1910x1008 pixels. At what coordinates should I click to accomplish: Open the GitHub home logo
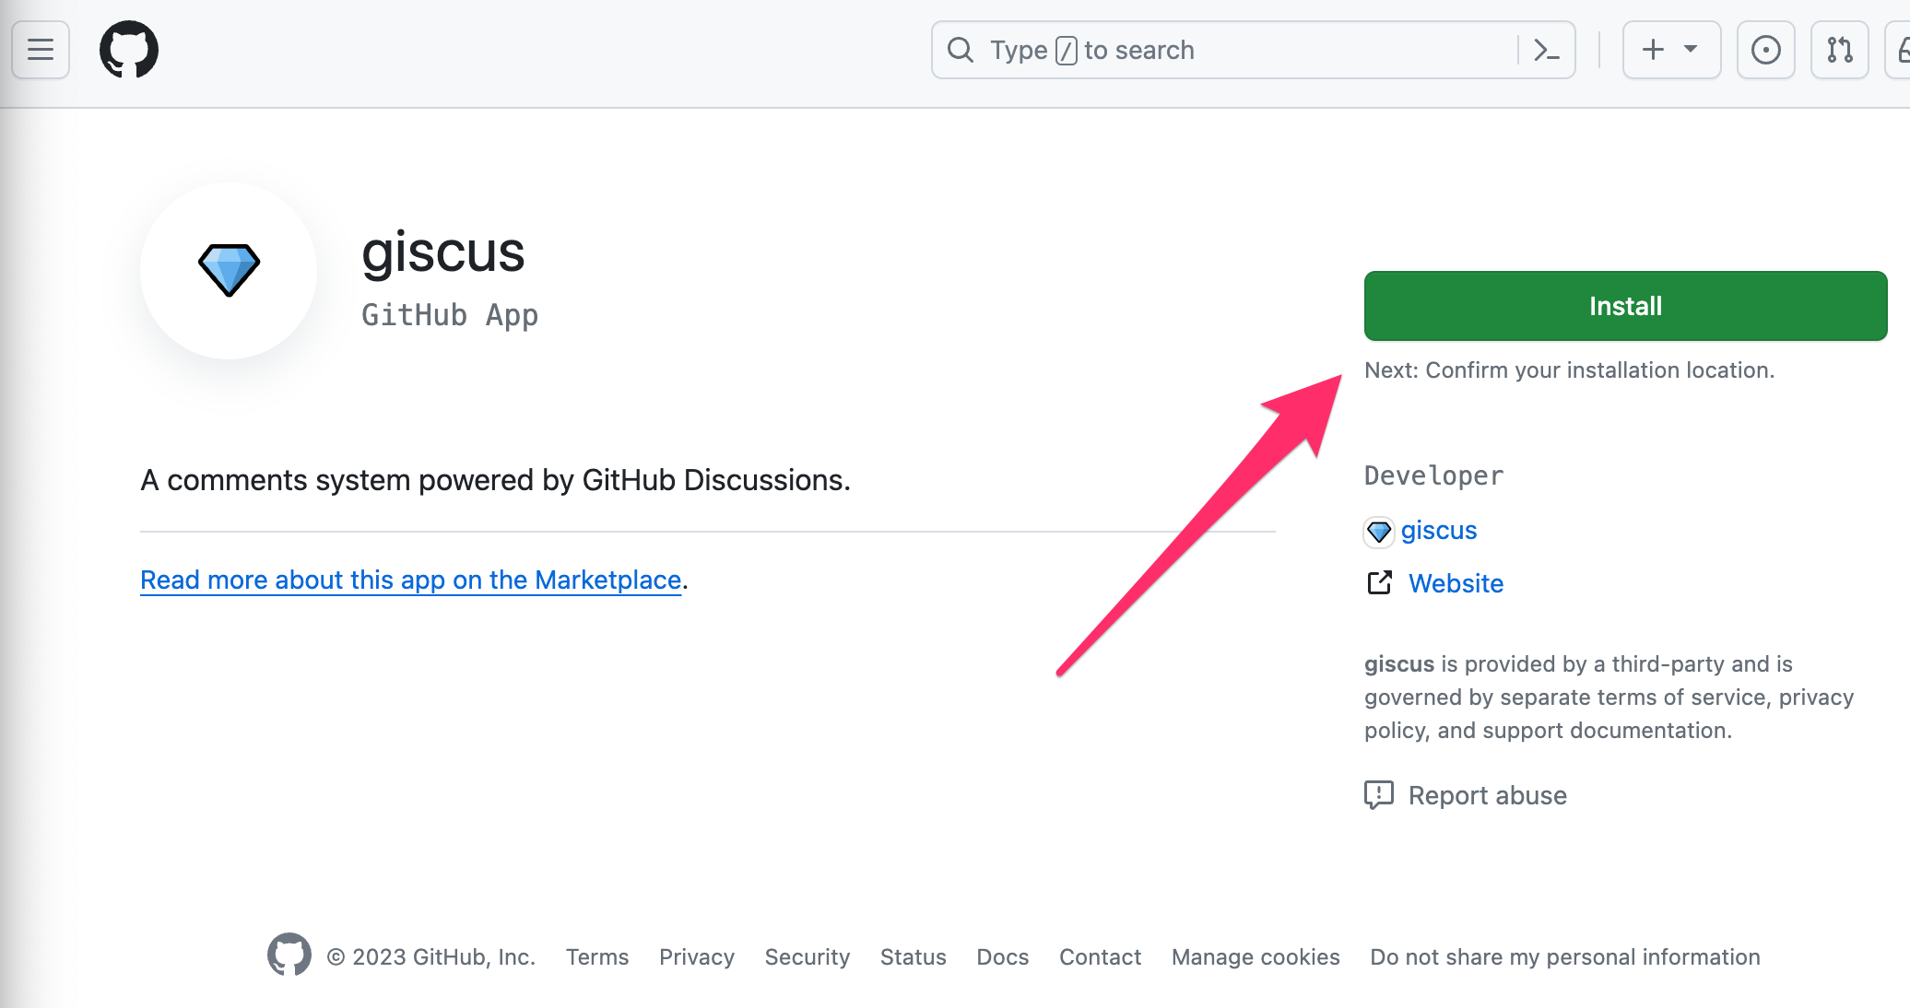pyautogui.click(x=129, y=49)
